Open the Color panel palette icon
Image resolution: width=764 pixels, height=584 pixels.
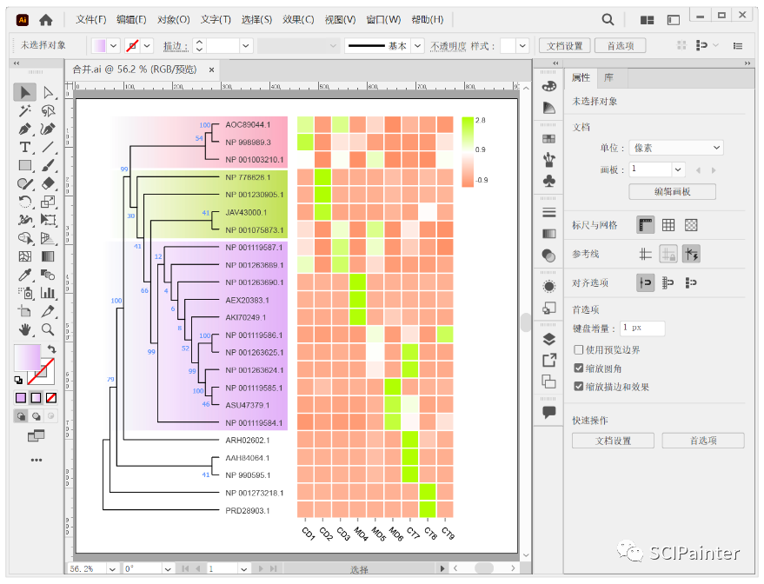pyautogui.click(x=548, y=87)
